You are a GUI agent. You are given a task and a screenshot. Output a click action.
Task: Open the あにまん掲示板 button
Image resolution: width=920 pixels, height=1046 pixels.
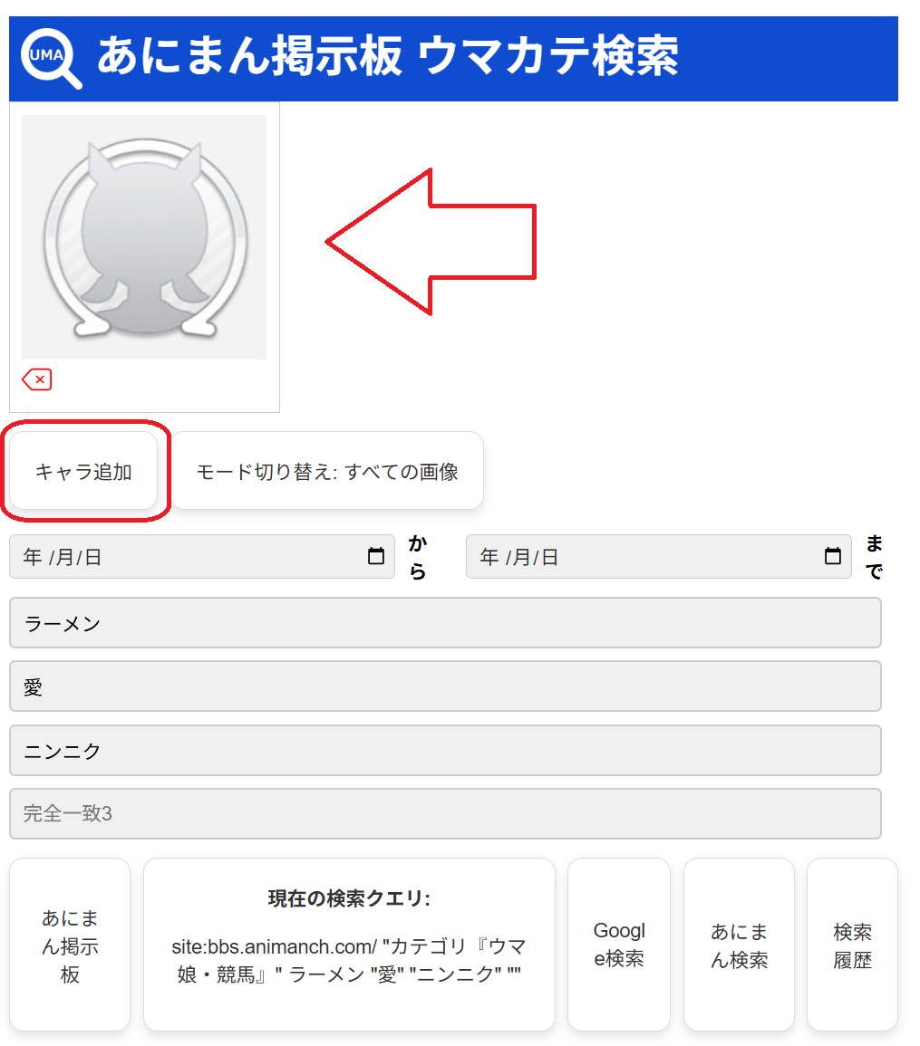(x=70, y=945)
